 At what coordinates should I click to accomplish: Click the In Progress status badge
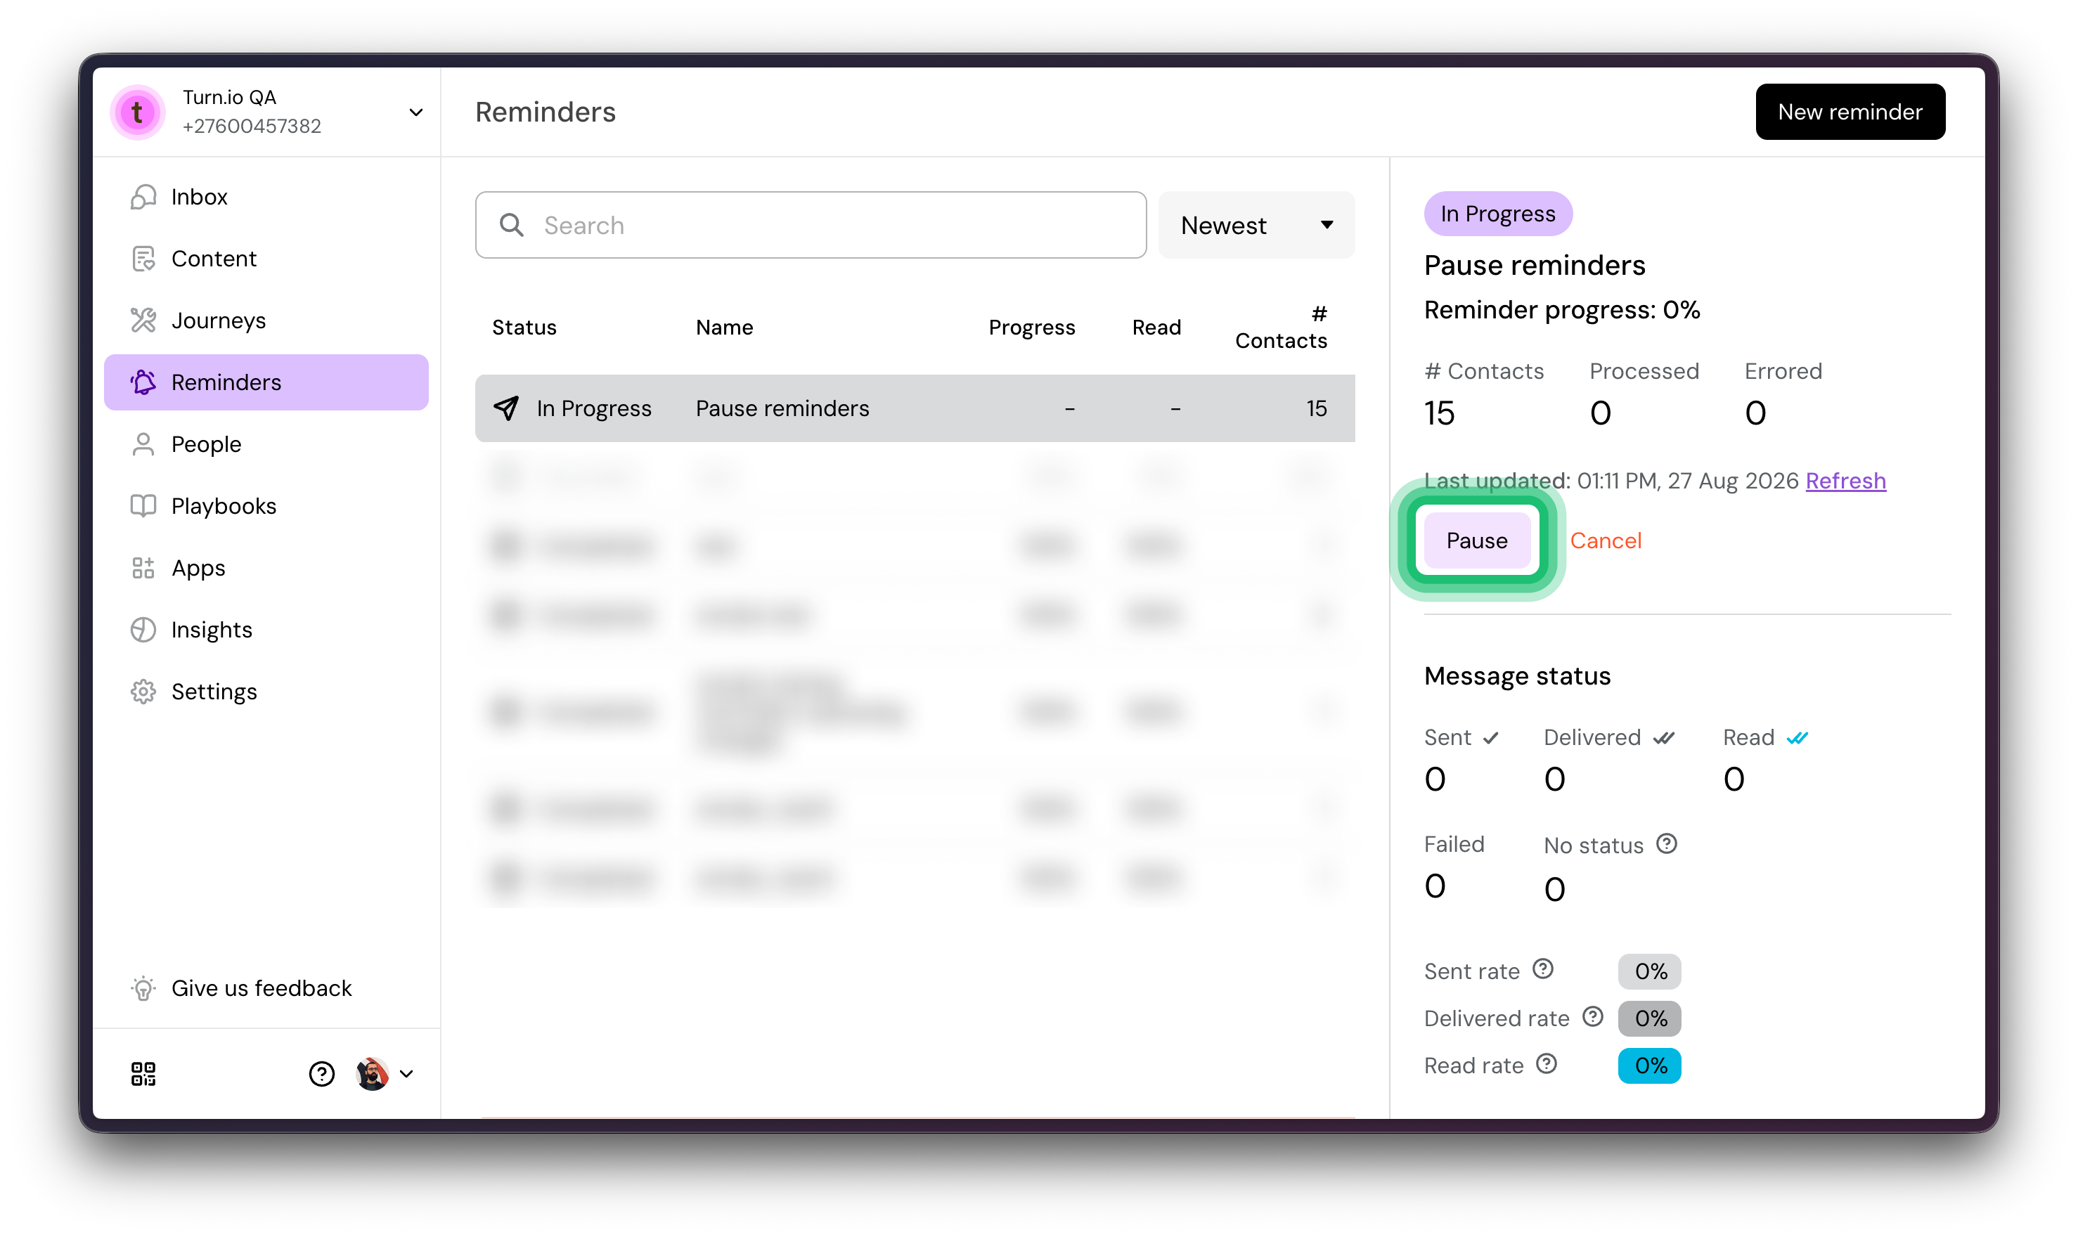pos(1498,214)
